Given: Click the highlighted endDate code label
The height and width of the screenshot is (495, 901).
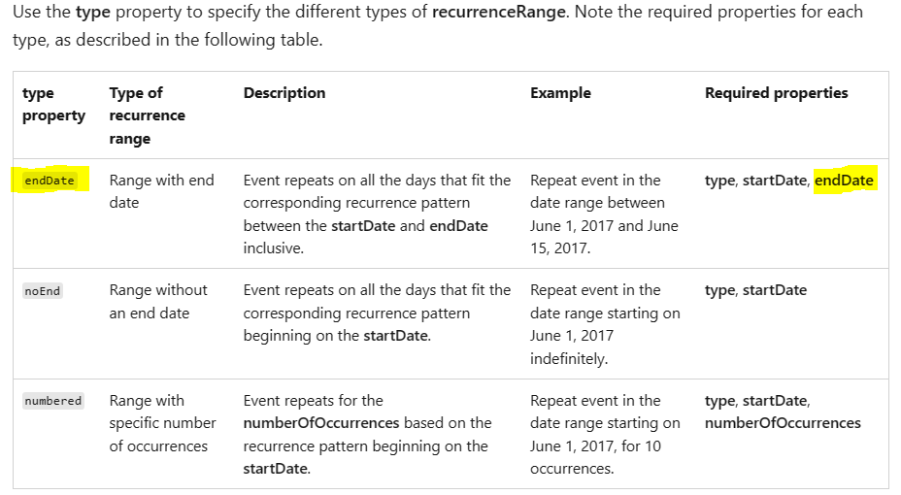Looking at the screenshot, I should tap(50, 181).
